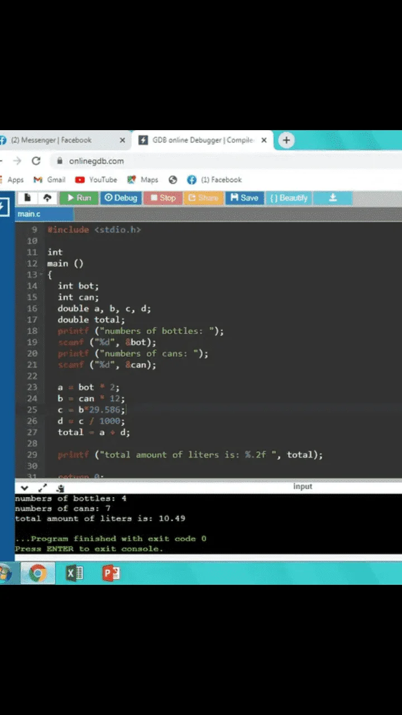Download the source code file
Image resolution: width=402 pixels, height=715 pixels.
tap(333, 198)
